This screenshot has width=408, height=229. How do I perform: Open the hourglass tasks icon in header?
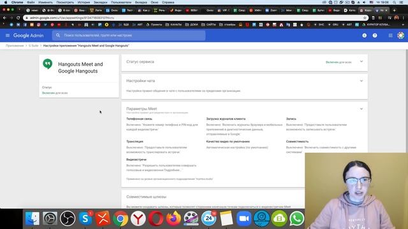tap(364, 36)
